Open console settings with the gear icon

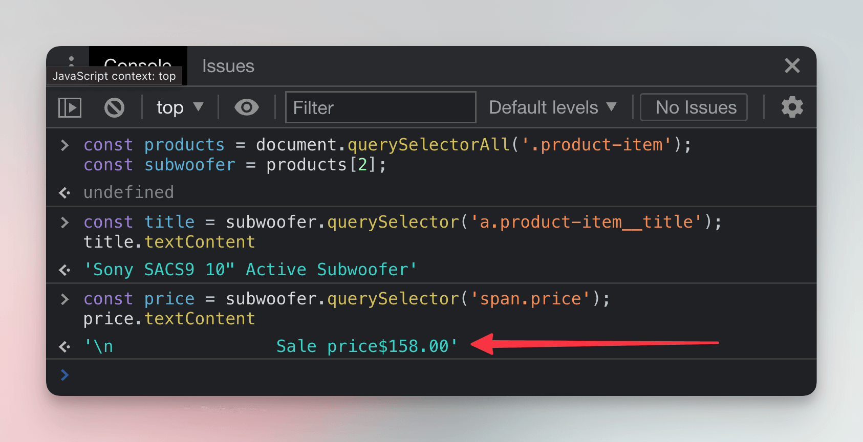pos(792,107)
